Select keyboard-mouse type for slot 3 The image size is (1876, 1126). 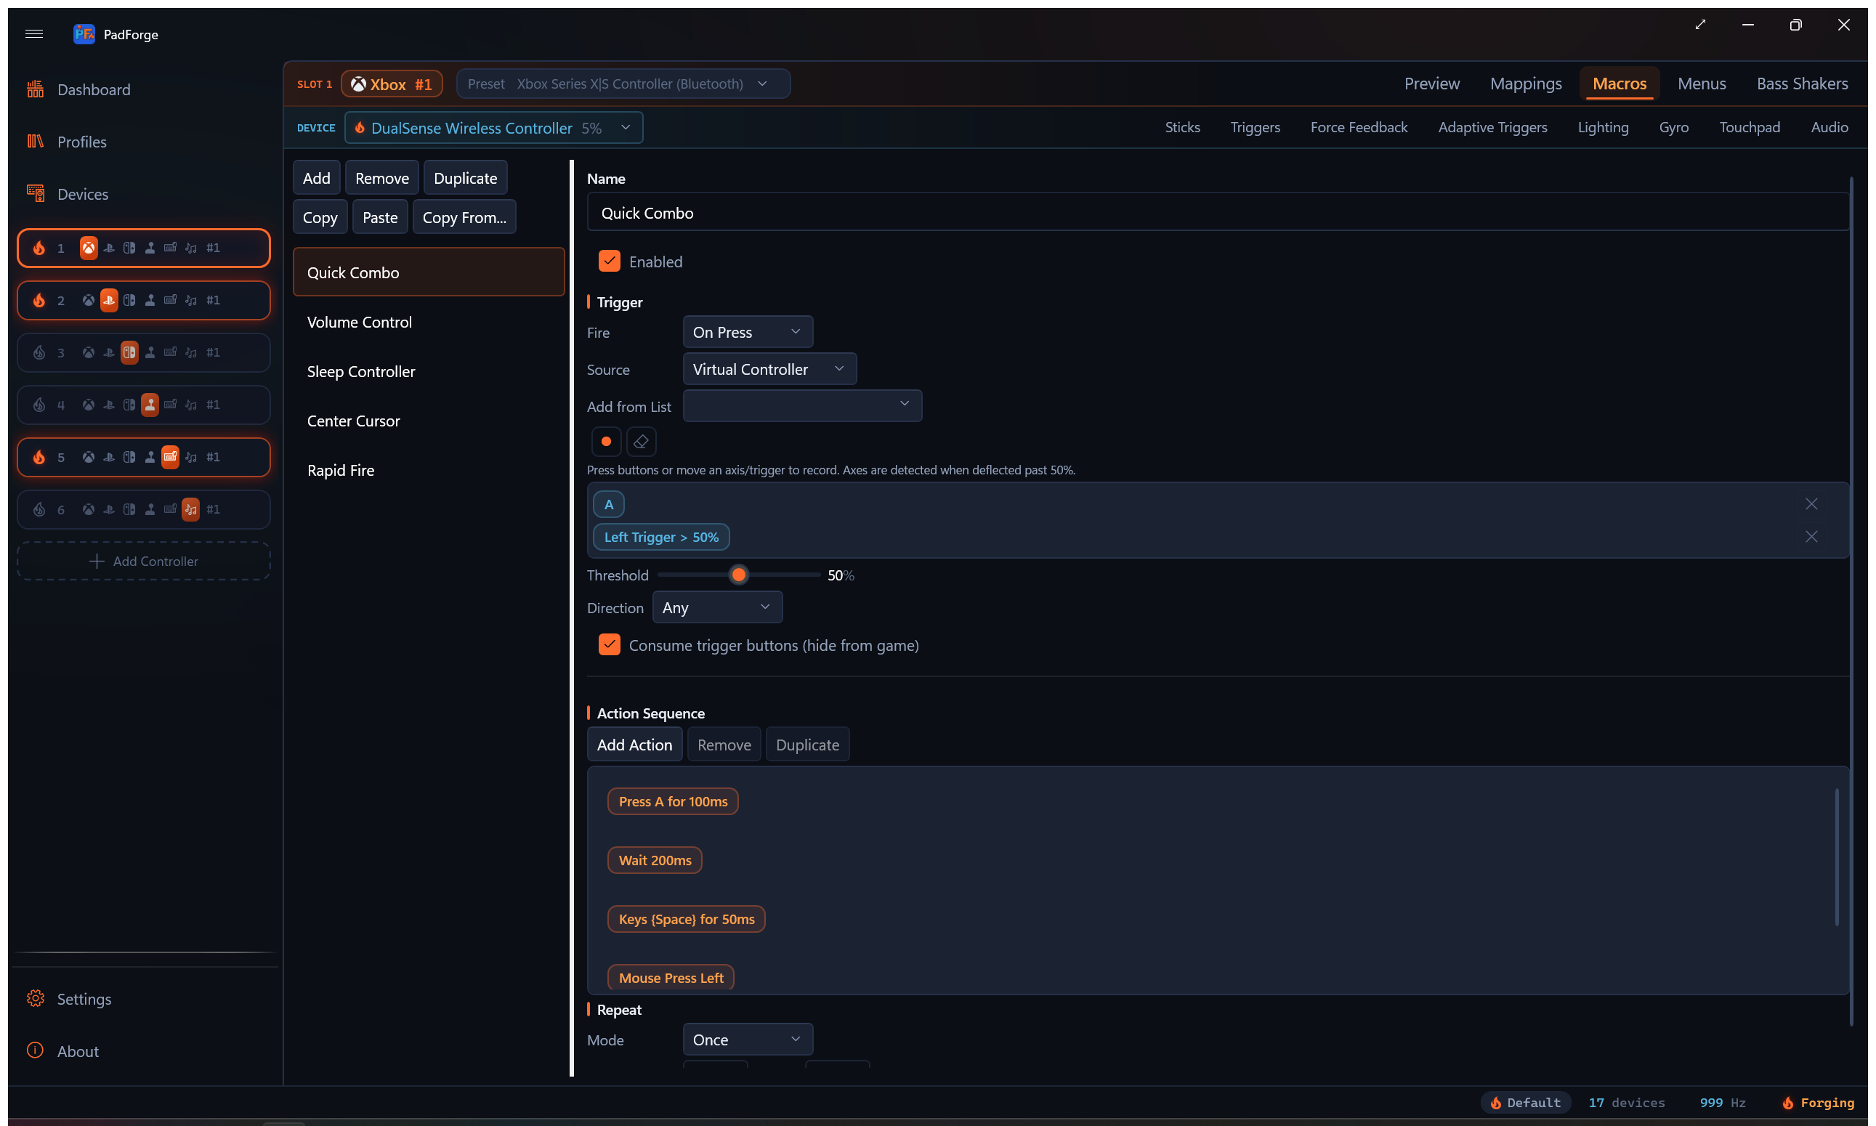pos(171,353)
